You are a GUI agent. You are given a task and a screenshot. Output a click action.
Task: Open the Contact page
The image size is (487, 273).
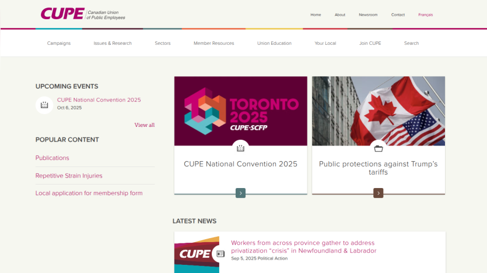coord(398,15)
